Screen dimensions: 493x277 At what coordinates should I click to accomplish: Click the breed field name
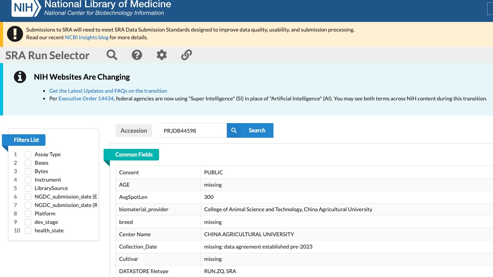point(126,222)
